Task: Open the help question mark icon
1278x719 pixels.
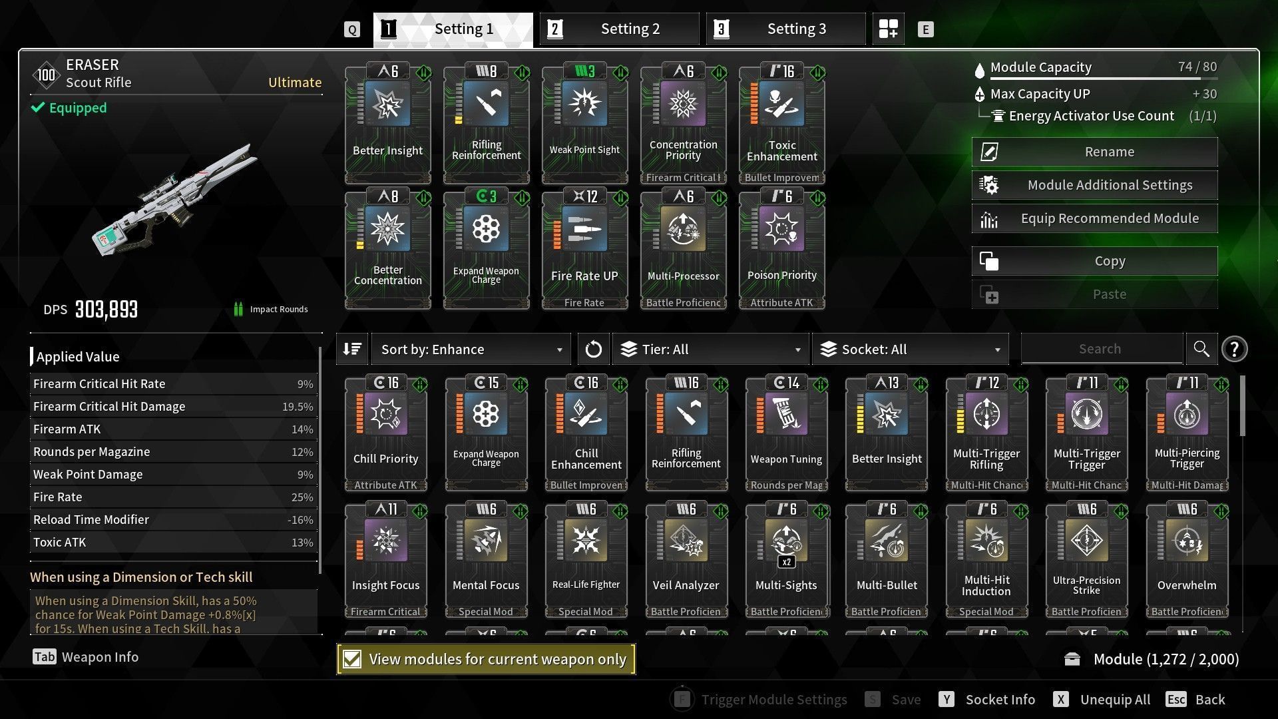Action: [x=1235, y=349]
